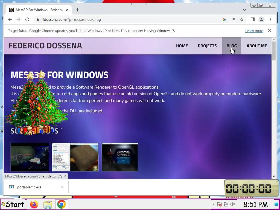Click the Show desktop button
Viewport: 280px width, 210px height.
click(x=277, y=204)
